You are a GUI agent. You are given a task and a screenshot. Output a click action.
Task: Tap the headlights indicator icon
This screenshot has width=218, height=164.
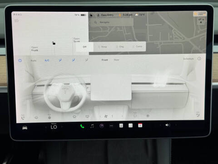pyautogui.click(x=16, y=20)
